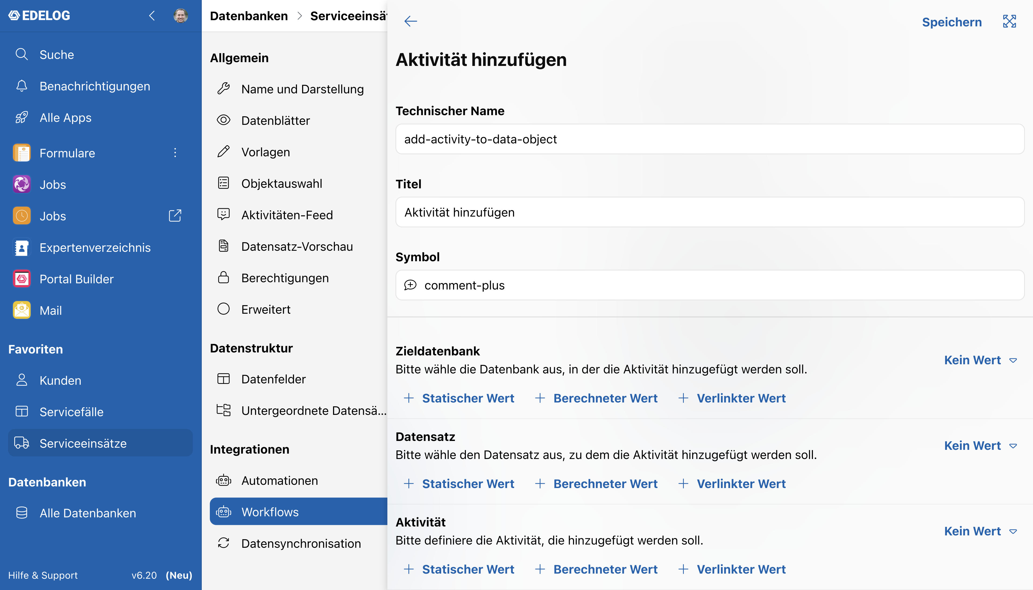Open Datenfelder table icon
Viewport: 1033px width, 590px height.
[x=224, y=379]
